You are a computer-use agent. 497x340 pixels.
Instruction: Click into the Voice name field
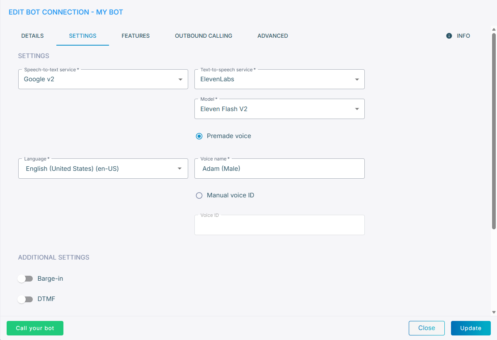pyautogui.click(x=279, y=169)
